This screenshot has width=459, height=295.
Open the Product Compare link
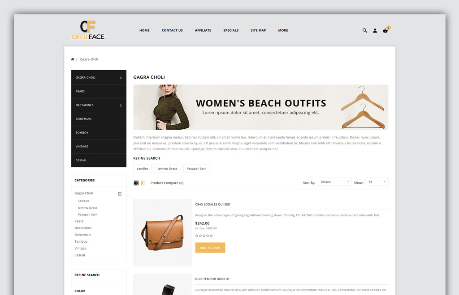167,183
